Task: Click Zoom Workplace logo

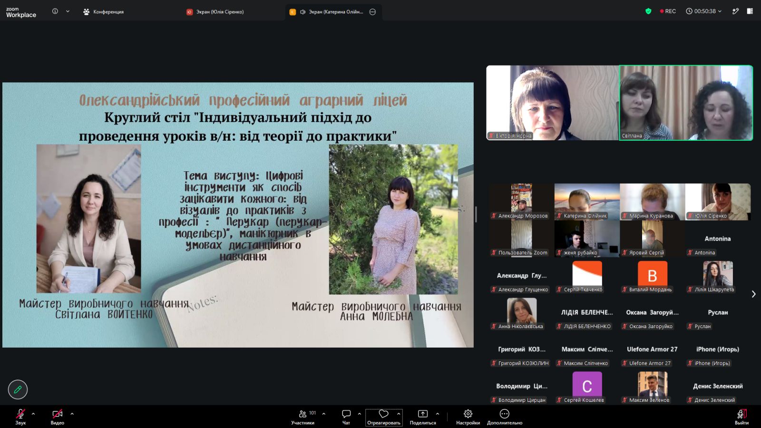Action: 21,12
